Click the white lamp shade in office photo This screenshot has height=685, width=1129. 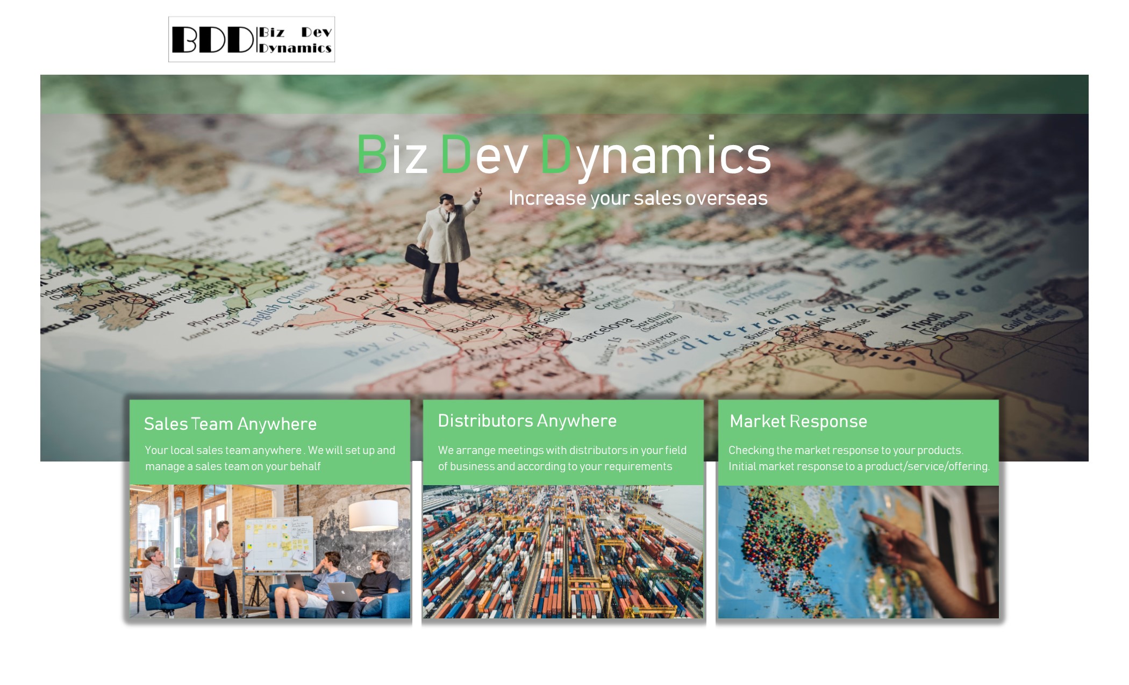click(x=373, y=515)
